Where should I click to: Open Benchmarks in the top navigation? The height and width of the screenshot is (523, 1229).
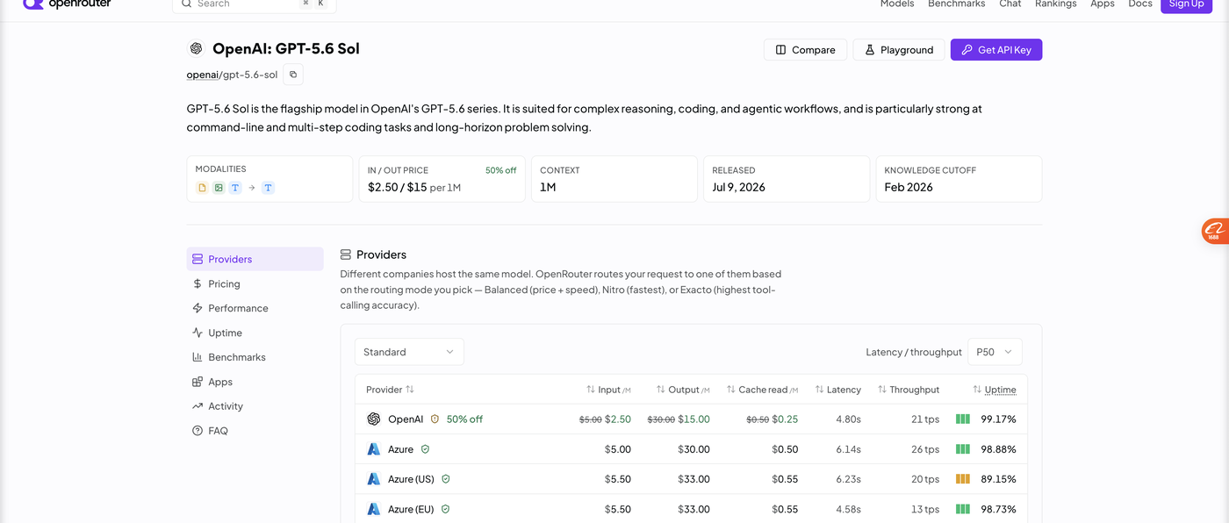[956, 4]
